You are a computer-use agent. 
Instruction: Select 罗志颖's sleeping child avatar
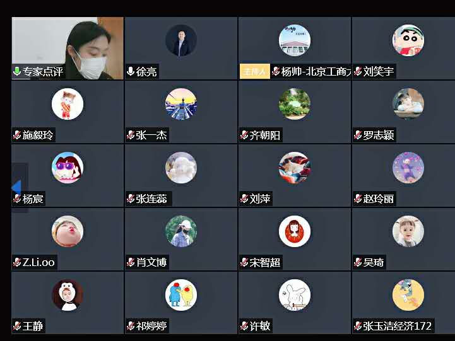pos(408,104)
